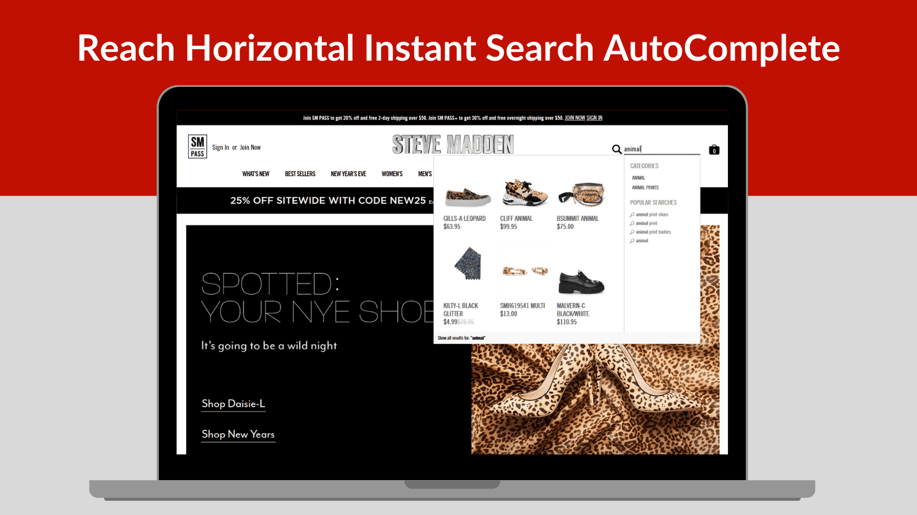This screenshot has height=515, width=917.
Task: Select the ANIMAL PRINTS category suggestion
Action: (x=645, y=187)
